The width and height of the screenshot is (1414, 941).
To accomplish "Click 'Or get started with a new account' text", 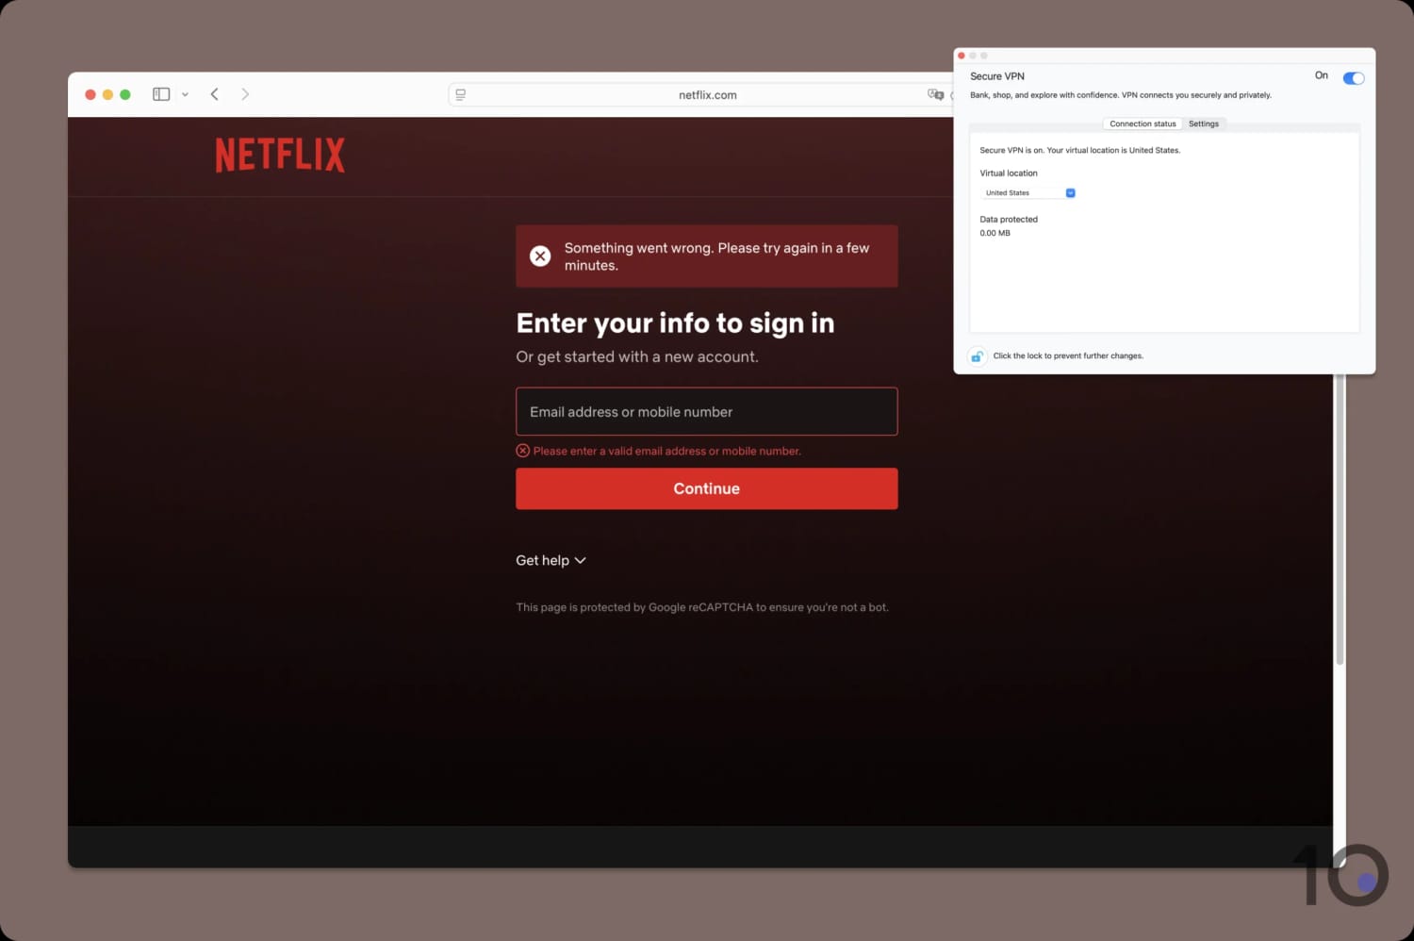I will point(637,356).
